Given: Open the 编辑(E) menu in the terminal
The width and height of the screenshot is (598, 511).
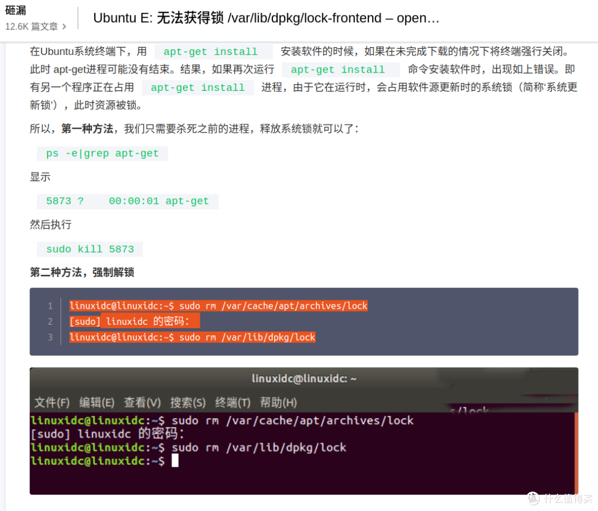Looking at the screenshot, I should pos(97,402).
